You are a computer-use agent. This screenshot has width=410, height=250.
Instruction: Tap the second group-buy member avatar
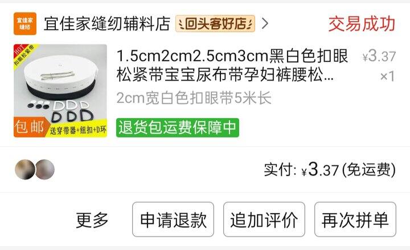(45, 170)
